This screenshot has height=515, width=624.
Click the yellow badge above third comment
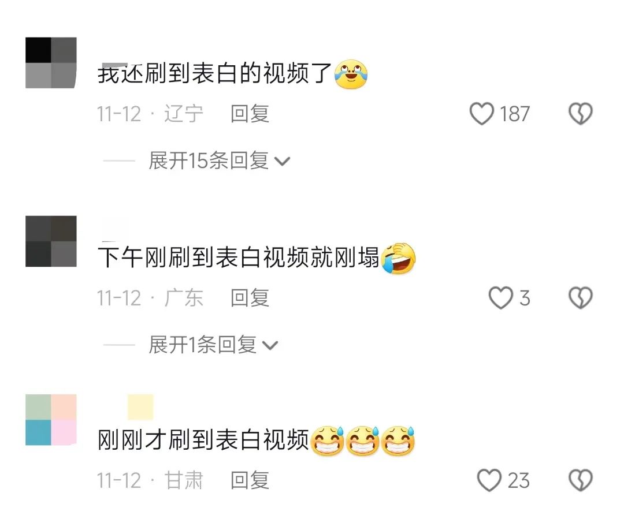tap(140, 407)
